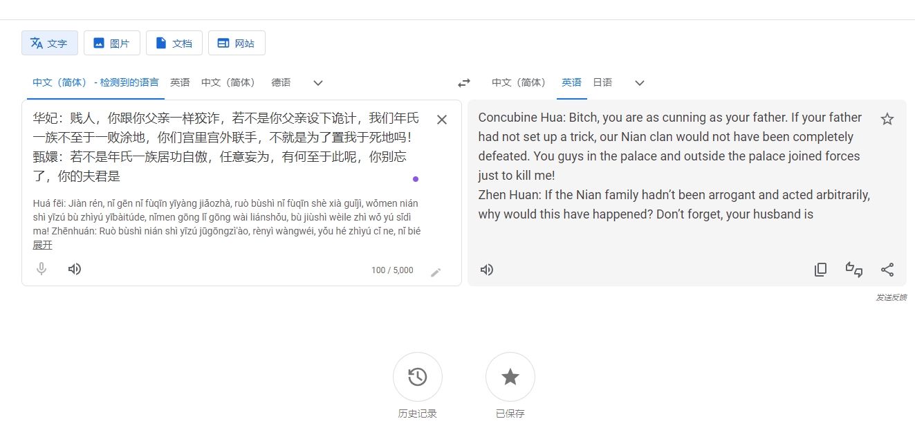Select 德语 as source language
The image size is (915, 446).
[x=281, y=82]
